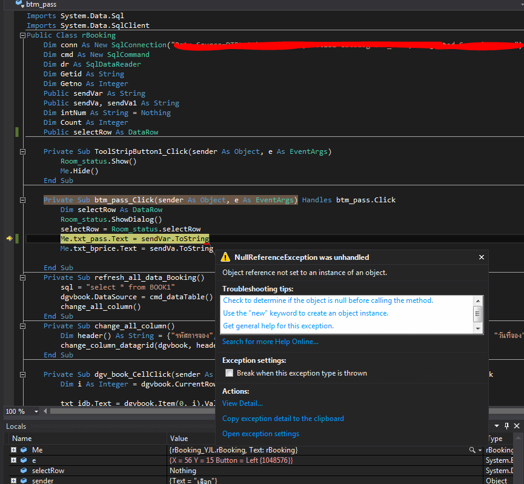Image resolution: width=524 pixels, height=484 pixels.
Task: Click the troubleshooting tips scrollbar thumb
Action: tap(478, 314)
